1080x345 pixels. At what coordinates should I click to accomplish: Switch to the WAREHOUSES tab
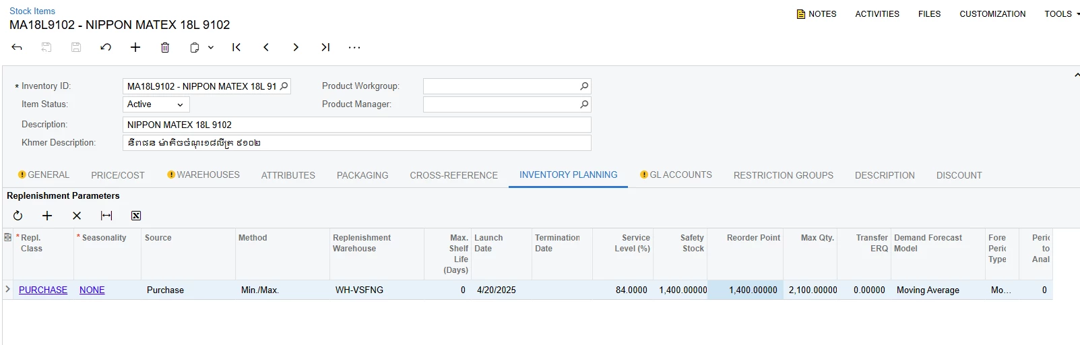coord(203,175)
